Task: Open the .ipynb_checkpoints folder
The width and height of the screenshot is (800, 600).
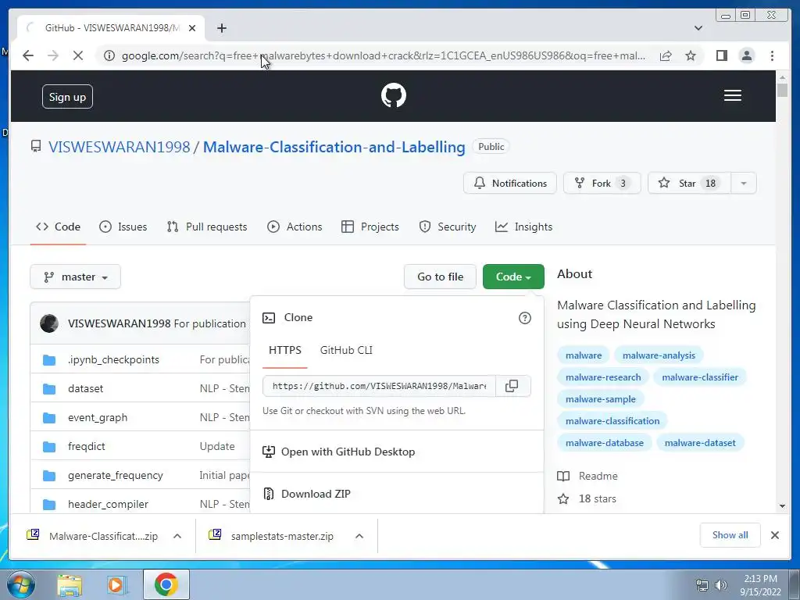Action: [113, 359]
